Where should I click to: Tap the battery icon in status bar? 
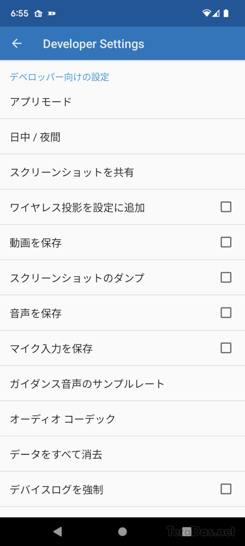pyautogui.click(x=226, y=13)
